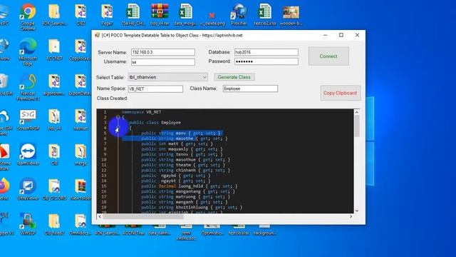Launch Microsoft Edge shortcut

(28, 52)
